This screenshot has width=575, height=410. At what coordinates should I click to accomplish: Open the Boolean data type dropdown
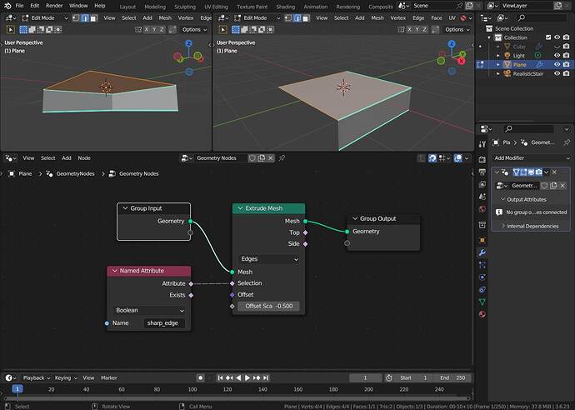tap(149, 310)
